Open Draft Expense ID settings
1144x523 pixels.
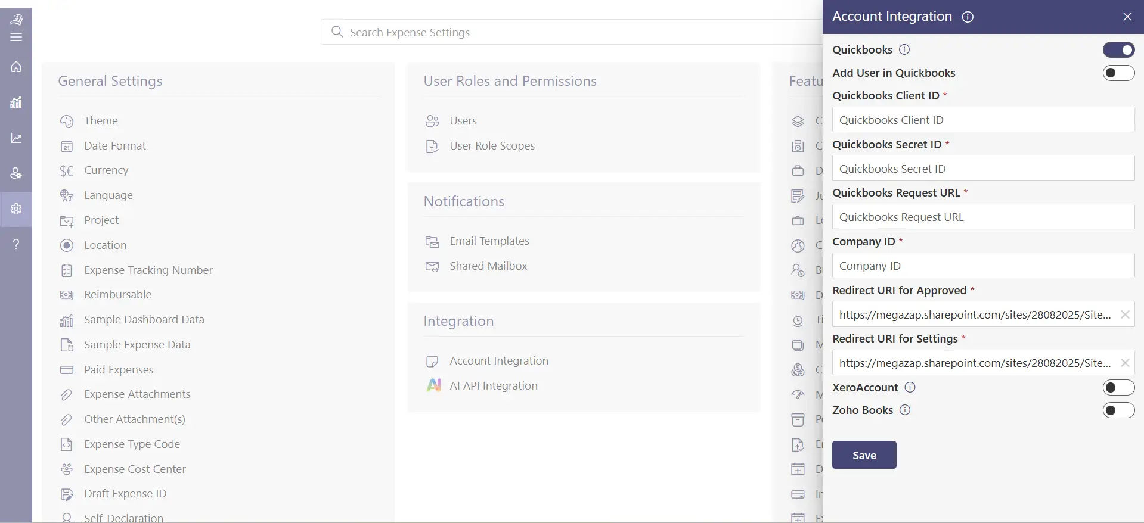[x=125, y=493]
